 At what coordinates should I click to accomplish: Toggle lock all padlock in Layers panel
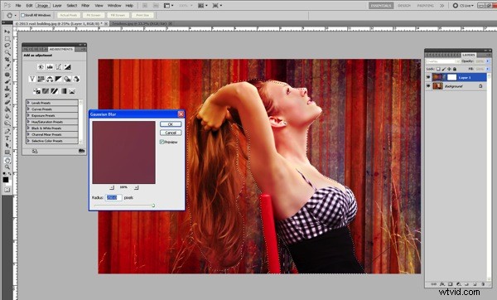455,69
